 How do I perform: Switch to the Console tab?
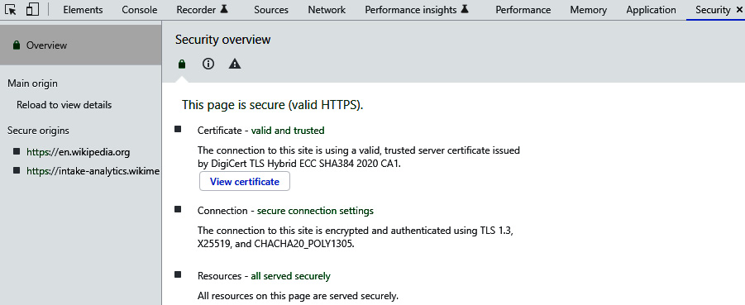coord(139,9)
